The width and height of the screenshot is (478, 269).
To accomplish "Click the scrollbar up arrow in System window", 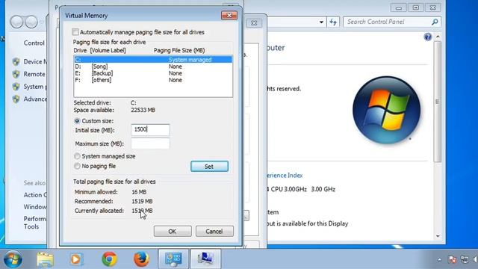I will (x=438, y=37).
